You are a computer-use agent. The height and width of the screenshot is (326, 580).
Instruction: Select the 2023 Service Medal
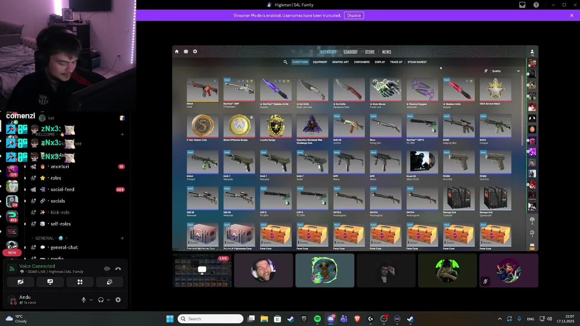[495, 92]
